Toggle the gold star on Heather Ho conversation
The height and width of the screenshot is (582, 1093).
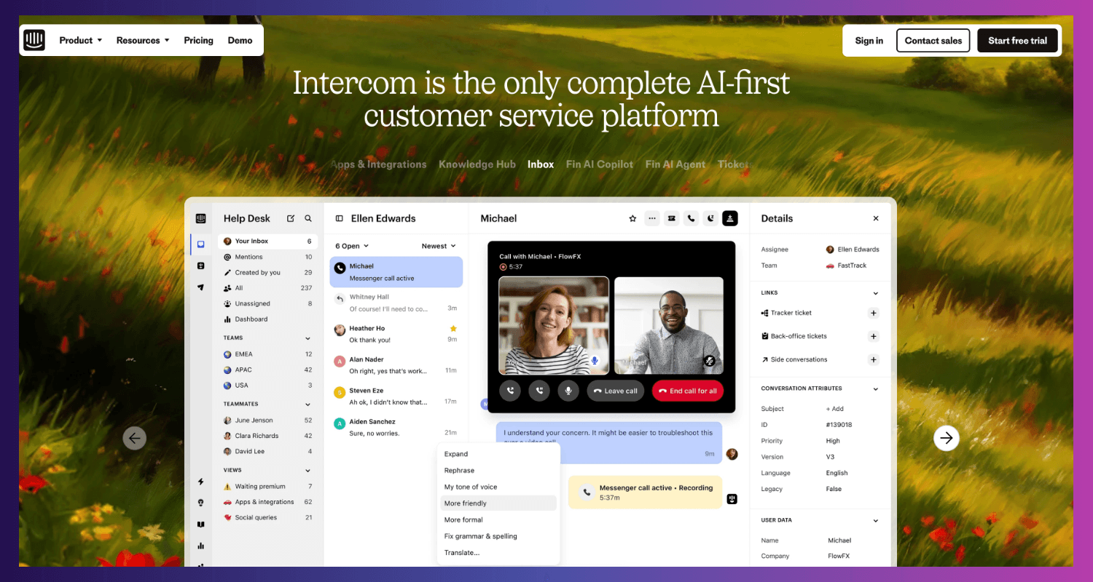coord(453,329)
